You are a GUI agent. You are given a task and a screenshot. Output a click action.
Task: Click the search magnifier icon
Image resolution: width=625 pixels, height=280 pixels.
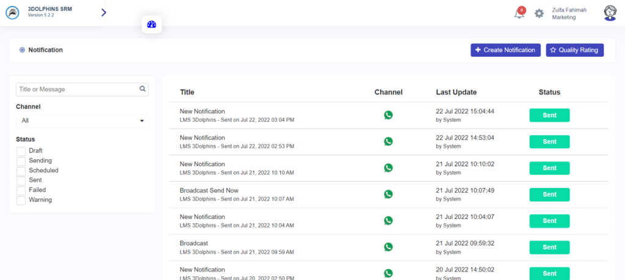(143, 89)
